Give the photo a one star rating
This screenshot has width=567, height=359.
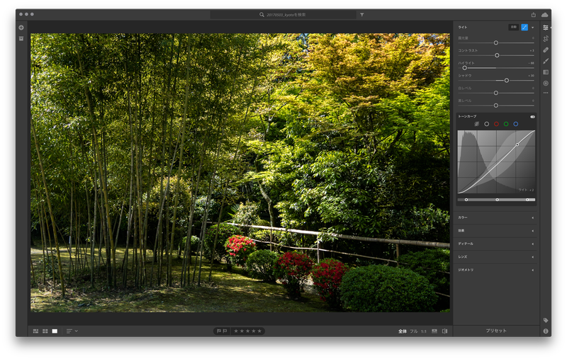tap(236, 331)
